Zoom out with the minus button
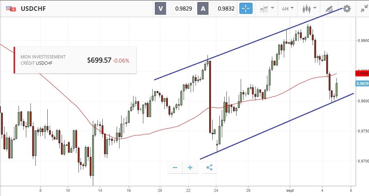This screenshot has width=369, height=196. tap(175, 168)
